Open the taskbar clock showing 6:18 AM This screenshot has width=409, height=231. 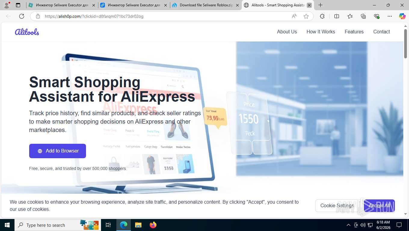383,225
